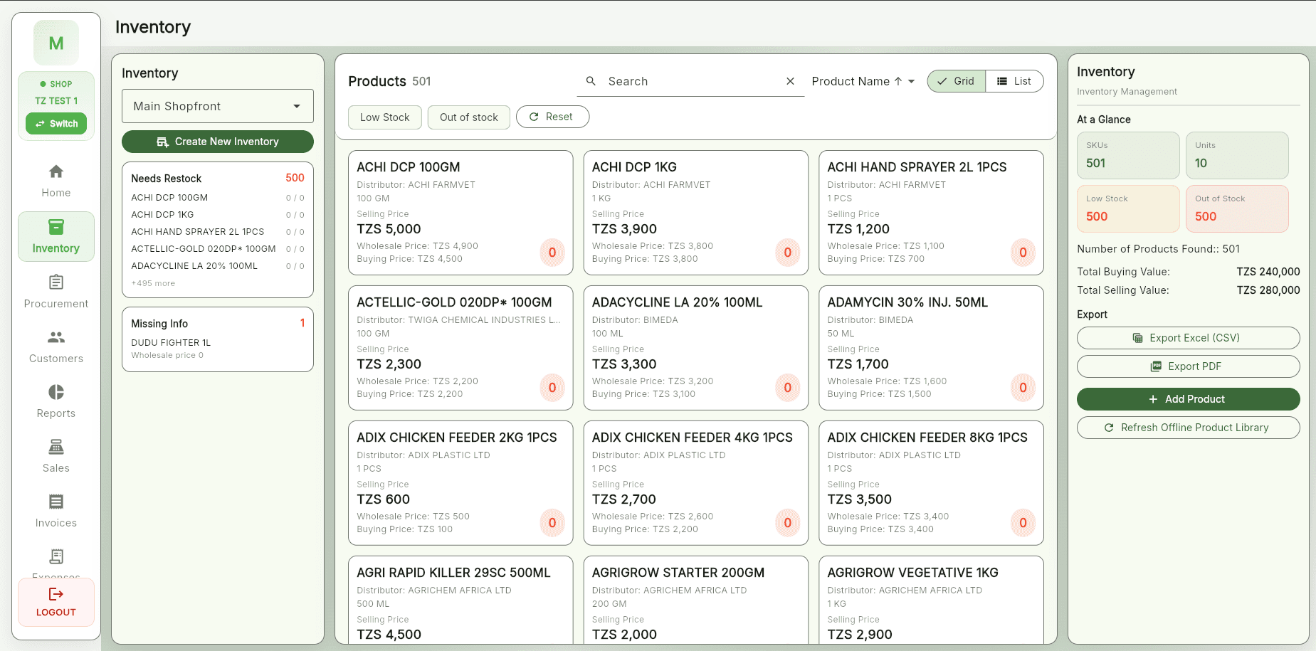Click the sort ascending arrow icon
Image resolution: width=1316 pixels, height=651 pixels.
click(898, 81)
